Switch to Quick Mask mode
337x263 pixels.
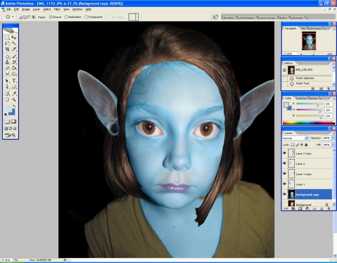(13, 121)
